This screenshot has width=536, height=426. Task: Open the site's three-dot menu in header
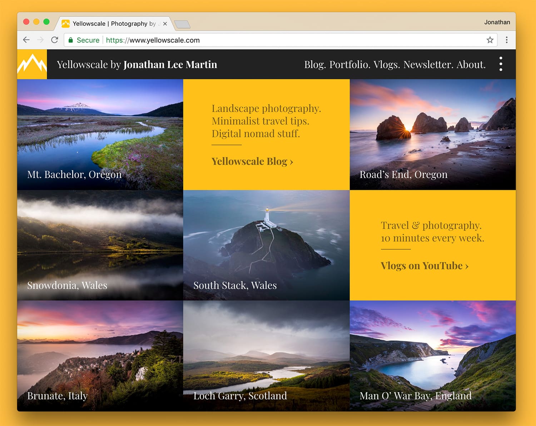(501, 64)
